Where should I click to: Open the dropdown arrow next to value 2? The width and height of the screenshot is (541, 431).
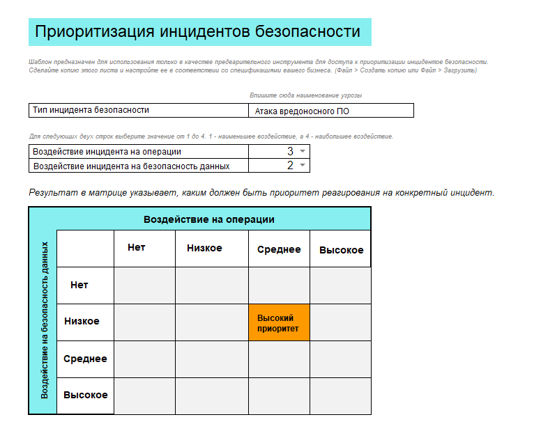coord(302,165)
